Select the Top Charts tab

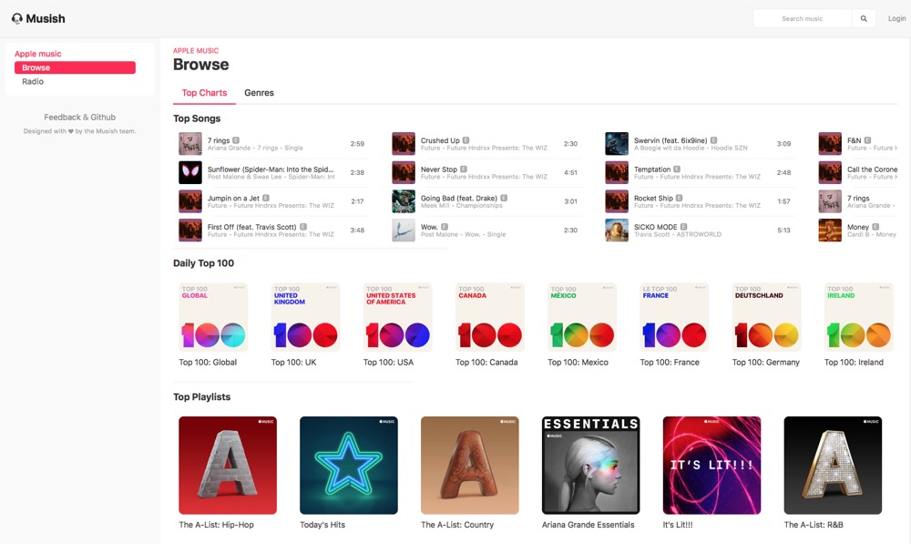point(204,93)
